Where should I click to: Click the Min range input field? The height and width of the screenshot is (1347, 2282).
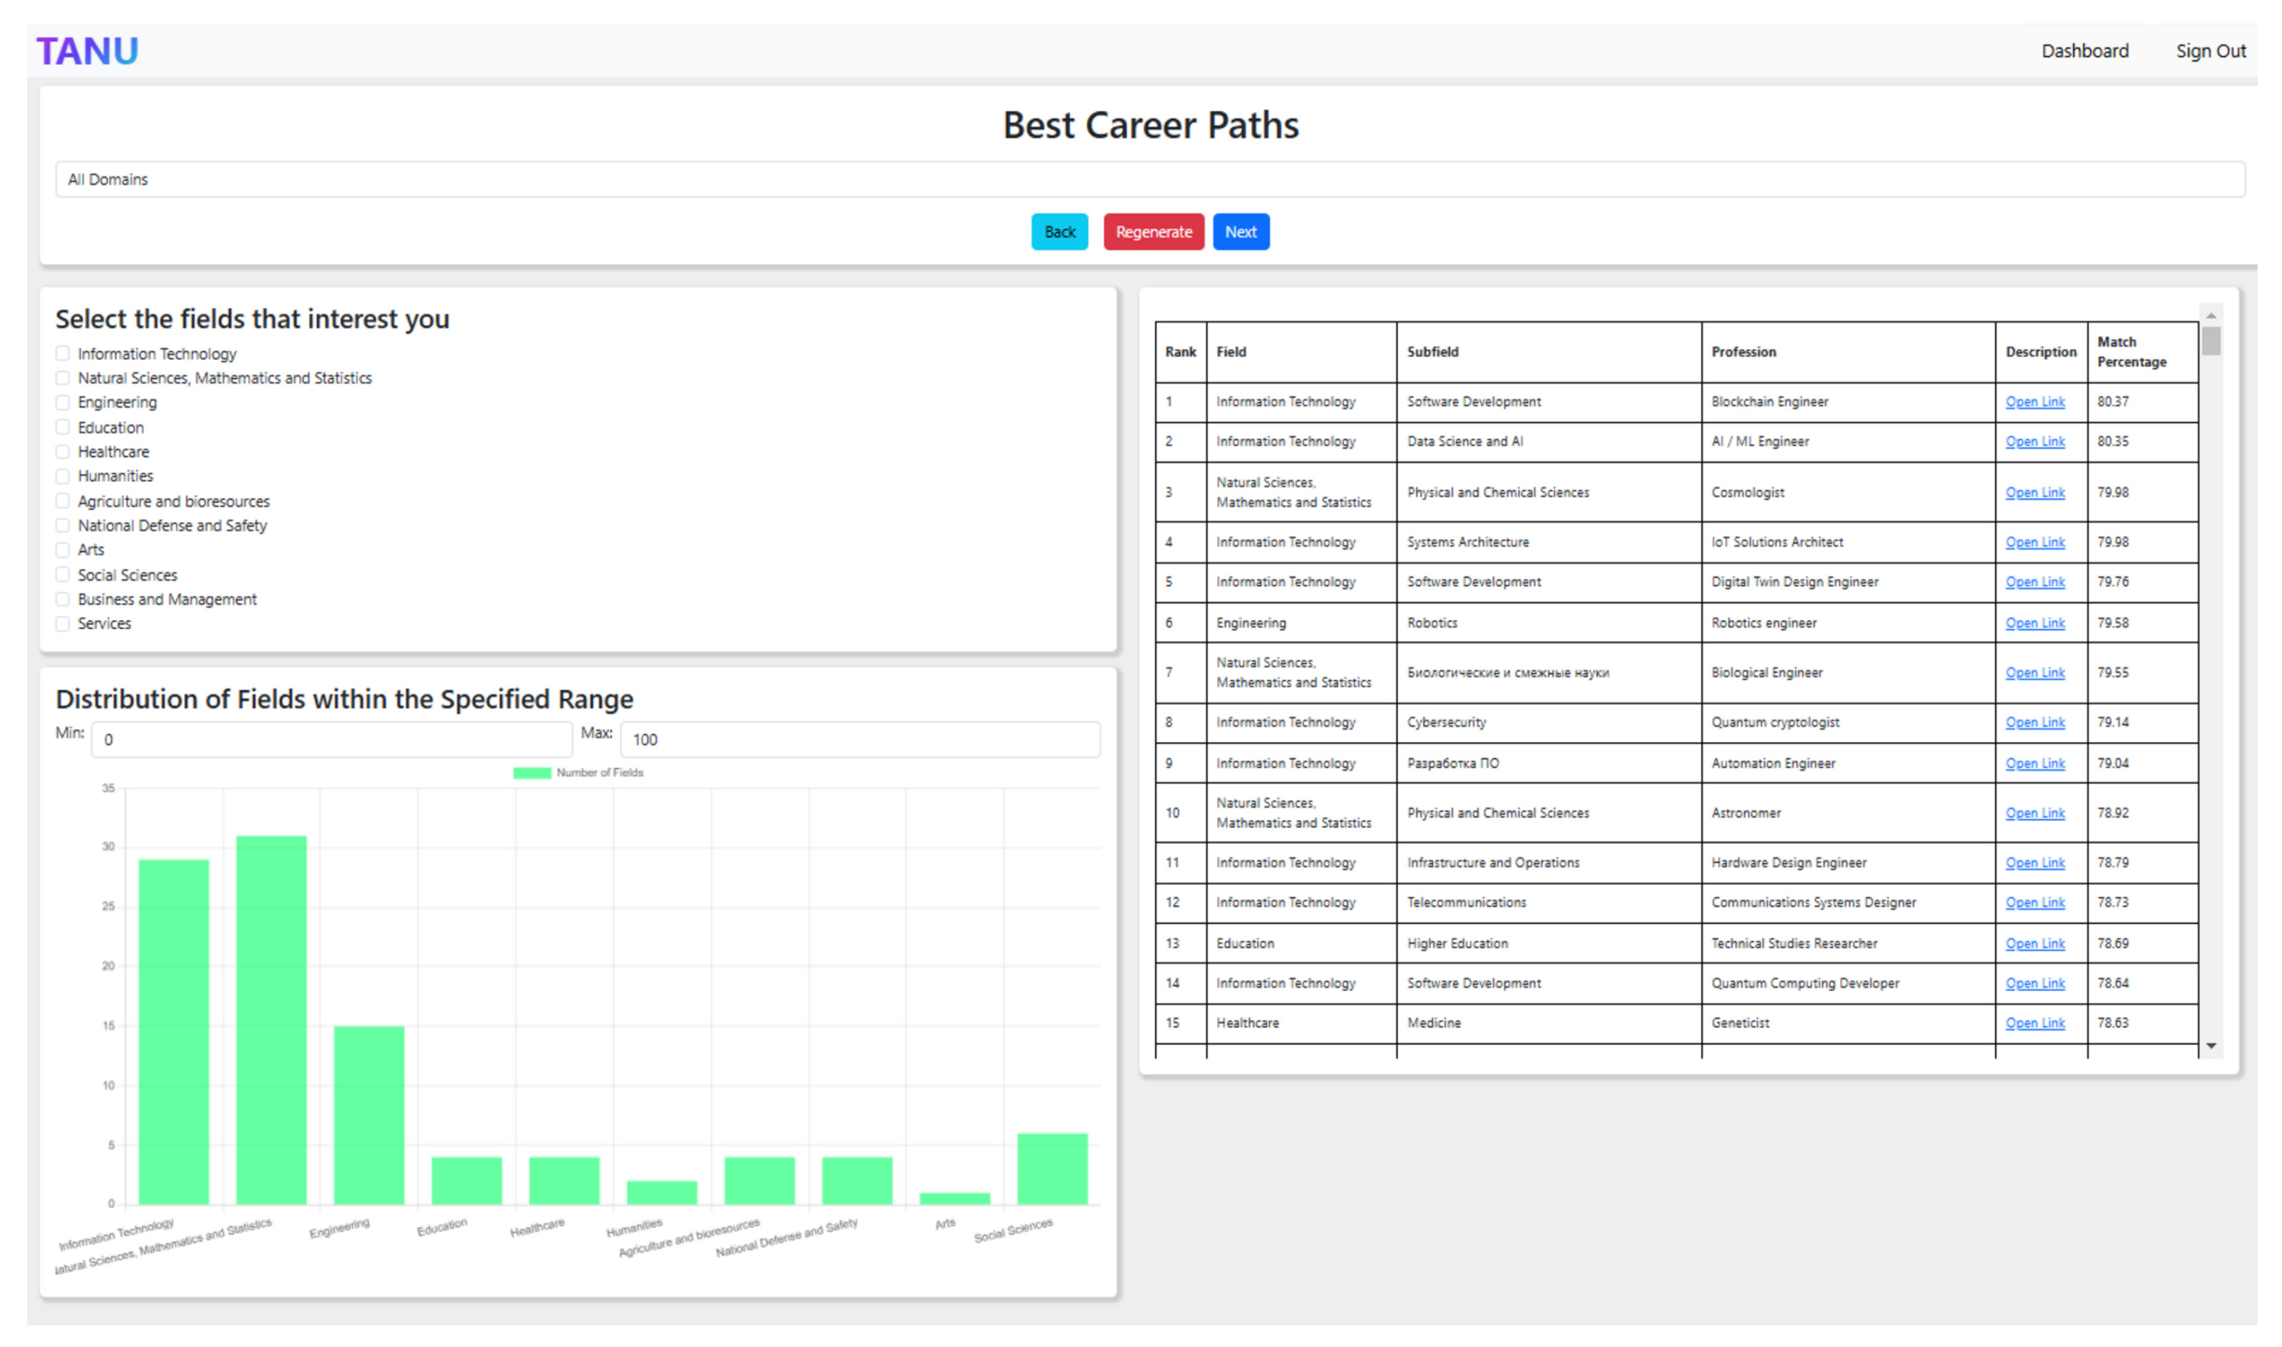(331, 740)
